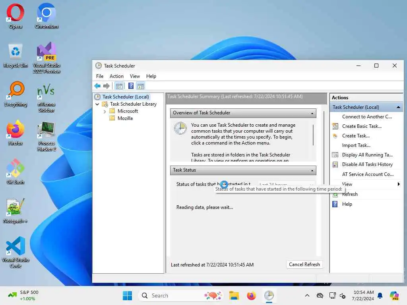This screenshot has height=305, width=407.
Task: Open the File menu
Action: pos(100,76)
